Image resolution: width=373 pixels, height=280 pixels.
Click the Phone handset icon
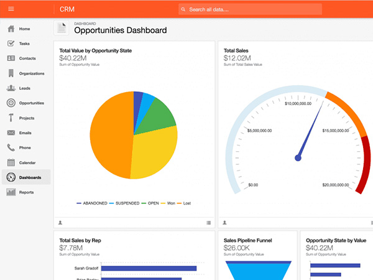pos(11,147)
